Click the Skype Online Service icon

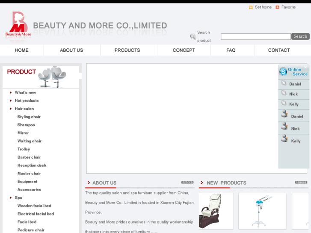[x=283, y=71]
